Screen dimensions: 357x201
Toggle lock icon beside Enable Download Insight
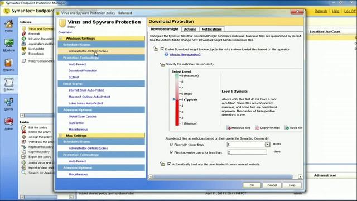[x=155, y=49]
